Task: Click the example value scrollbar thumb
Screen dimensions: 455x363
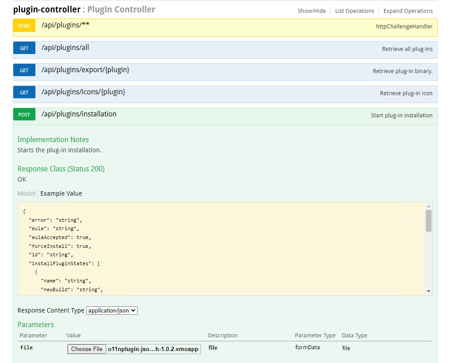Action: click(x=428, y=220)
